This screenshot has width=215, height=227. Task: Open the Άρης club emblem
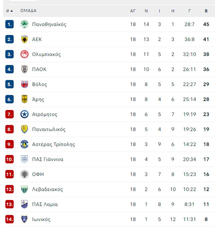[24, 99]
